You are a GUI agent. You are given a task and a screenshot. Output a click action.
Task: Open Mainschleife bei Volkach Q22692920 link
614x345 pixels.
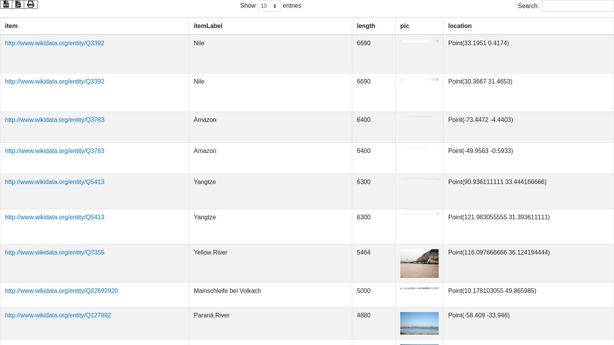(x=61, y=291)
